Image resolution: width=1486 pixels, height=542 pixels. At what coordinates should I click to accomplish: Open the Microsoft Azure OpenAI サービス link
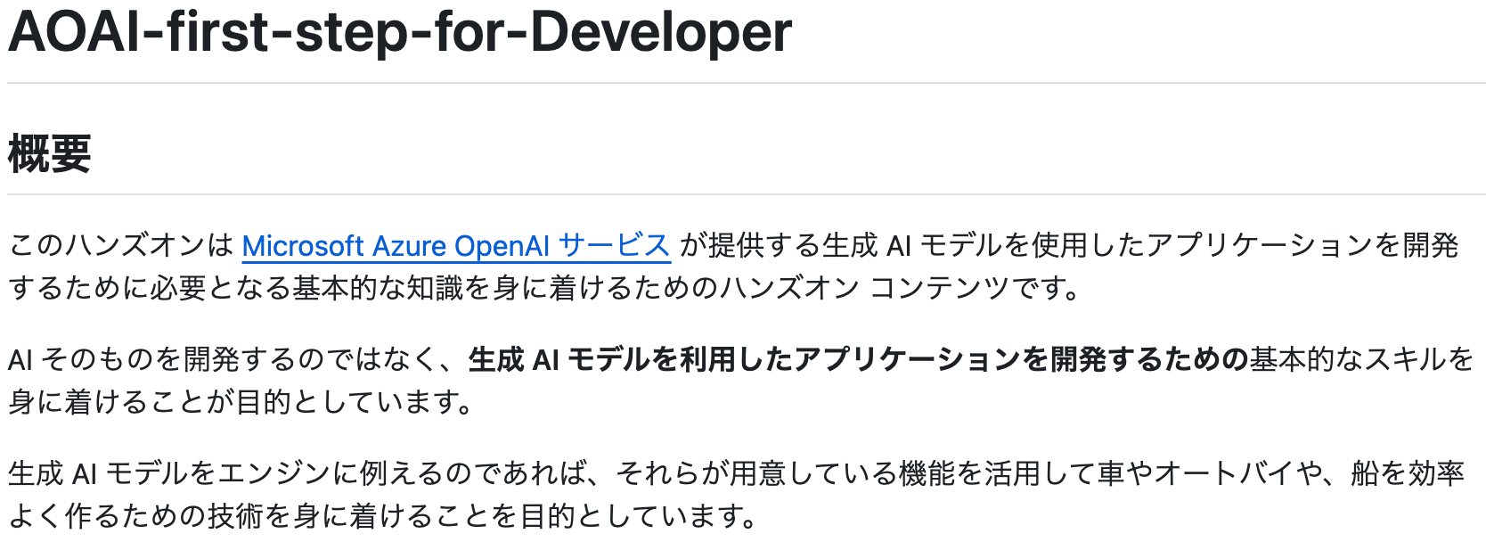[x=455, y=245]
